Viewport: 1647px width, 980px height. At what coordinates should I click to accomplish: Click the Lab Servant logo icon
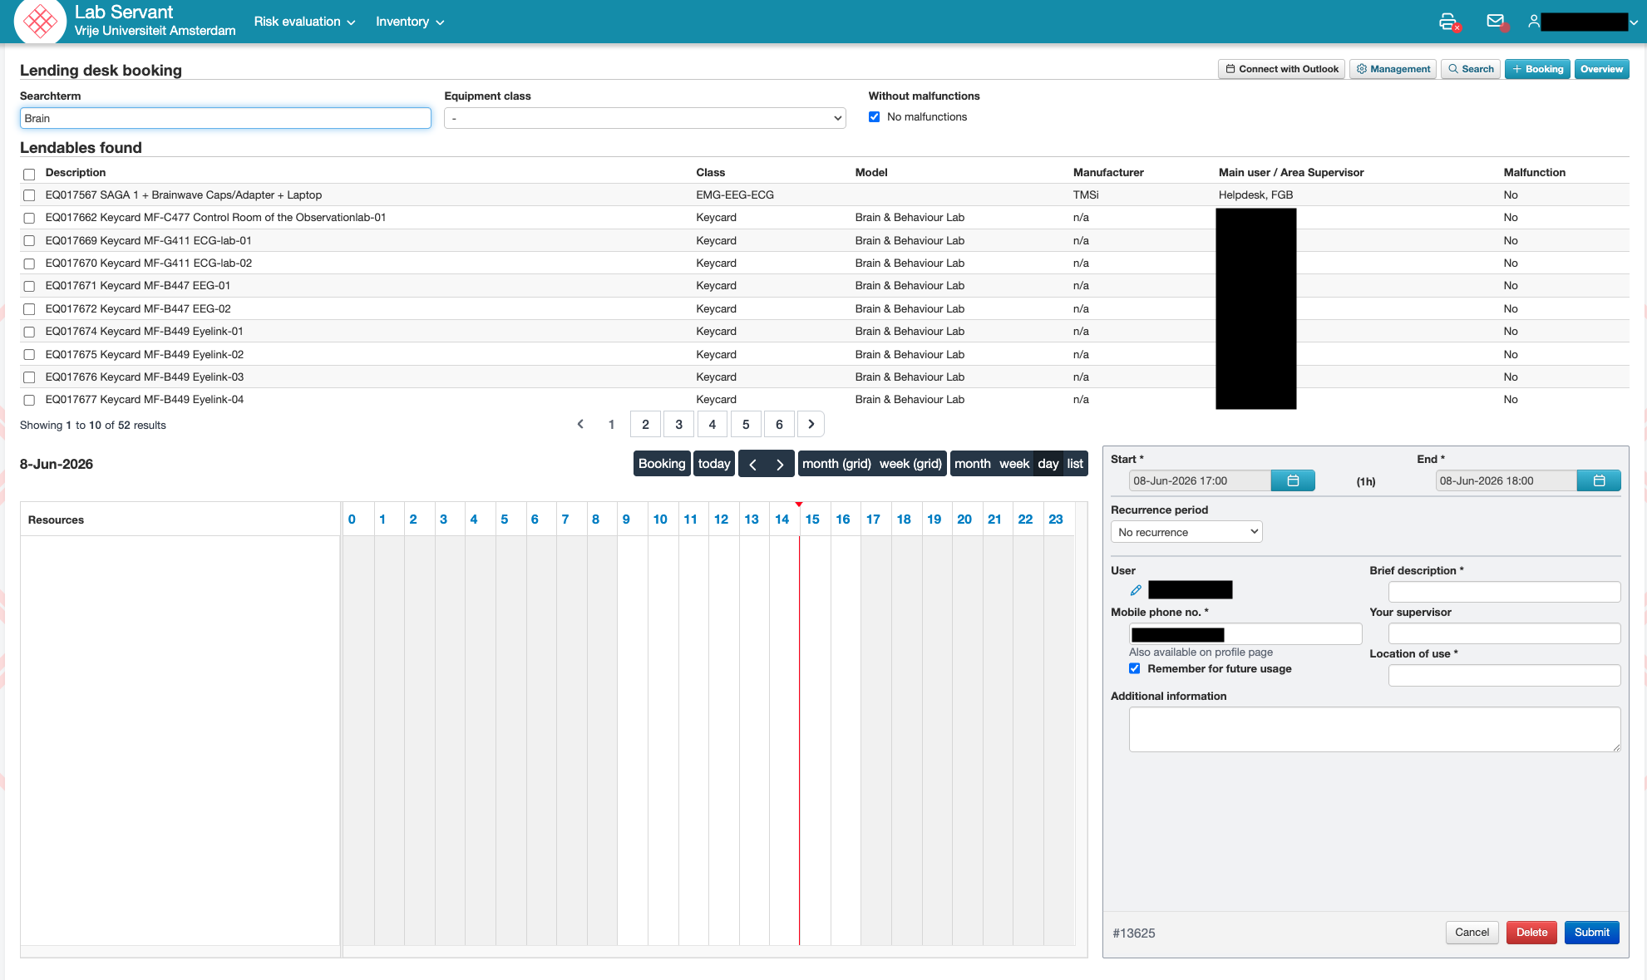pyautogui.click(x=40, y=22)
